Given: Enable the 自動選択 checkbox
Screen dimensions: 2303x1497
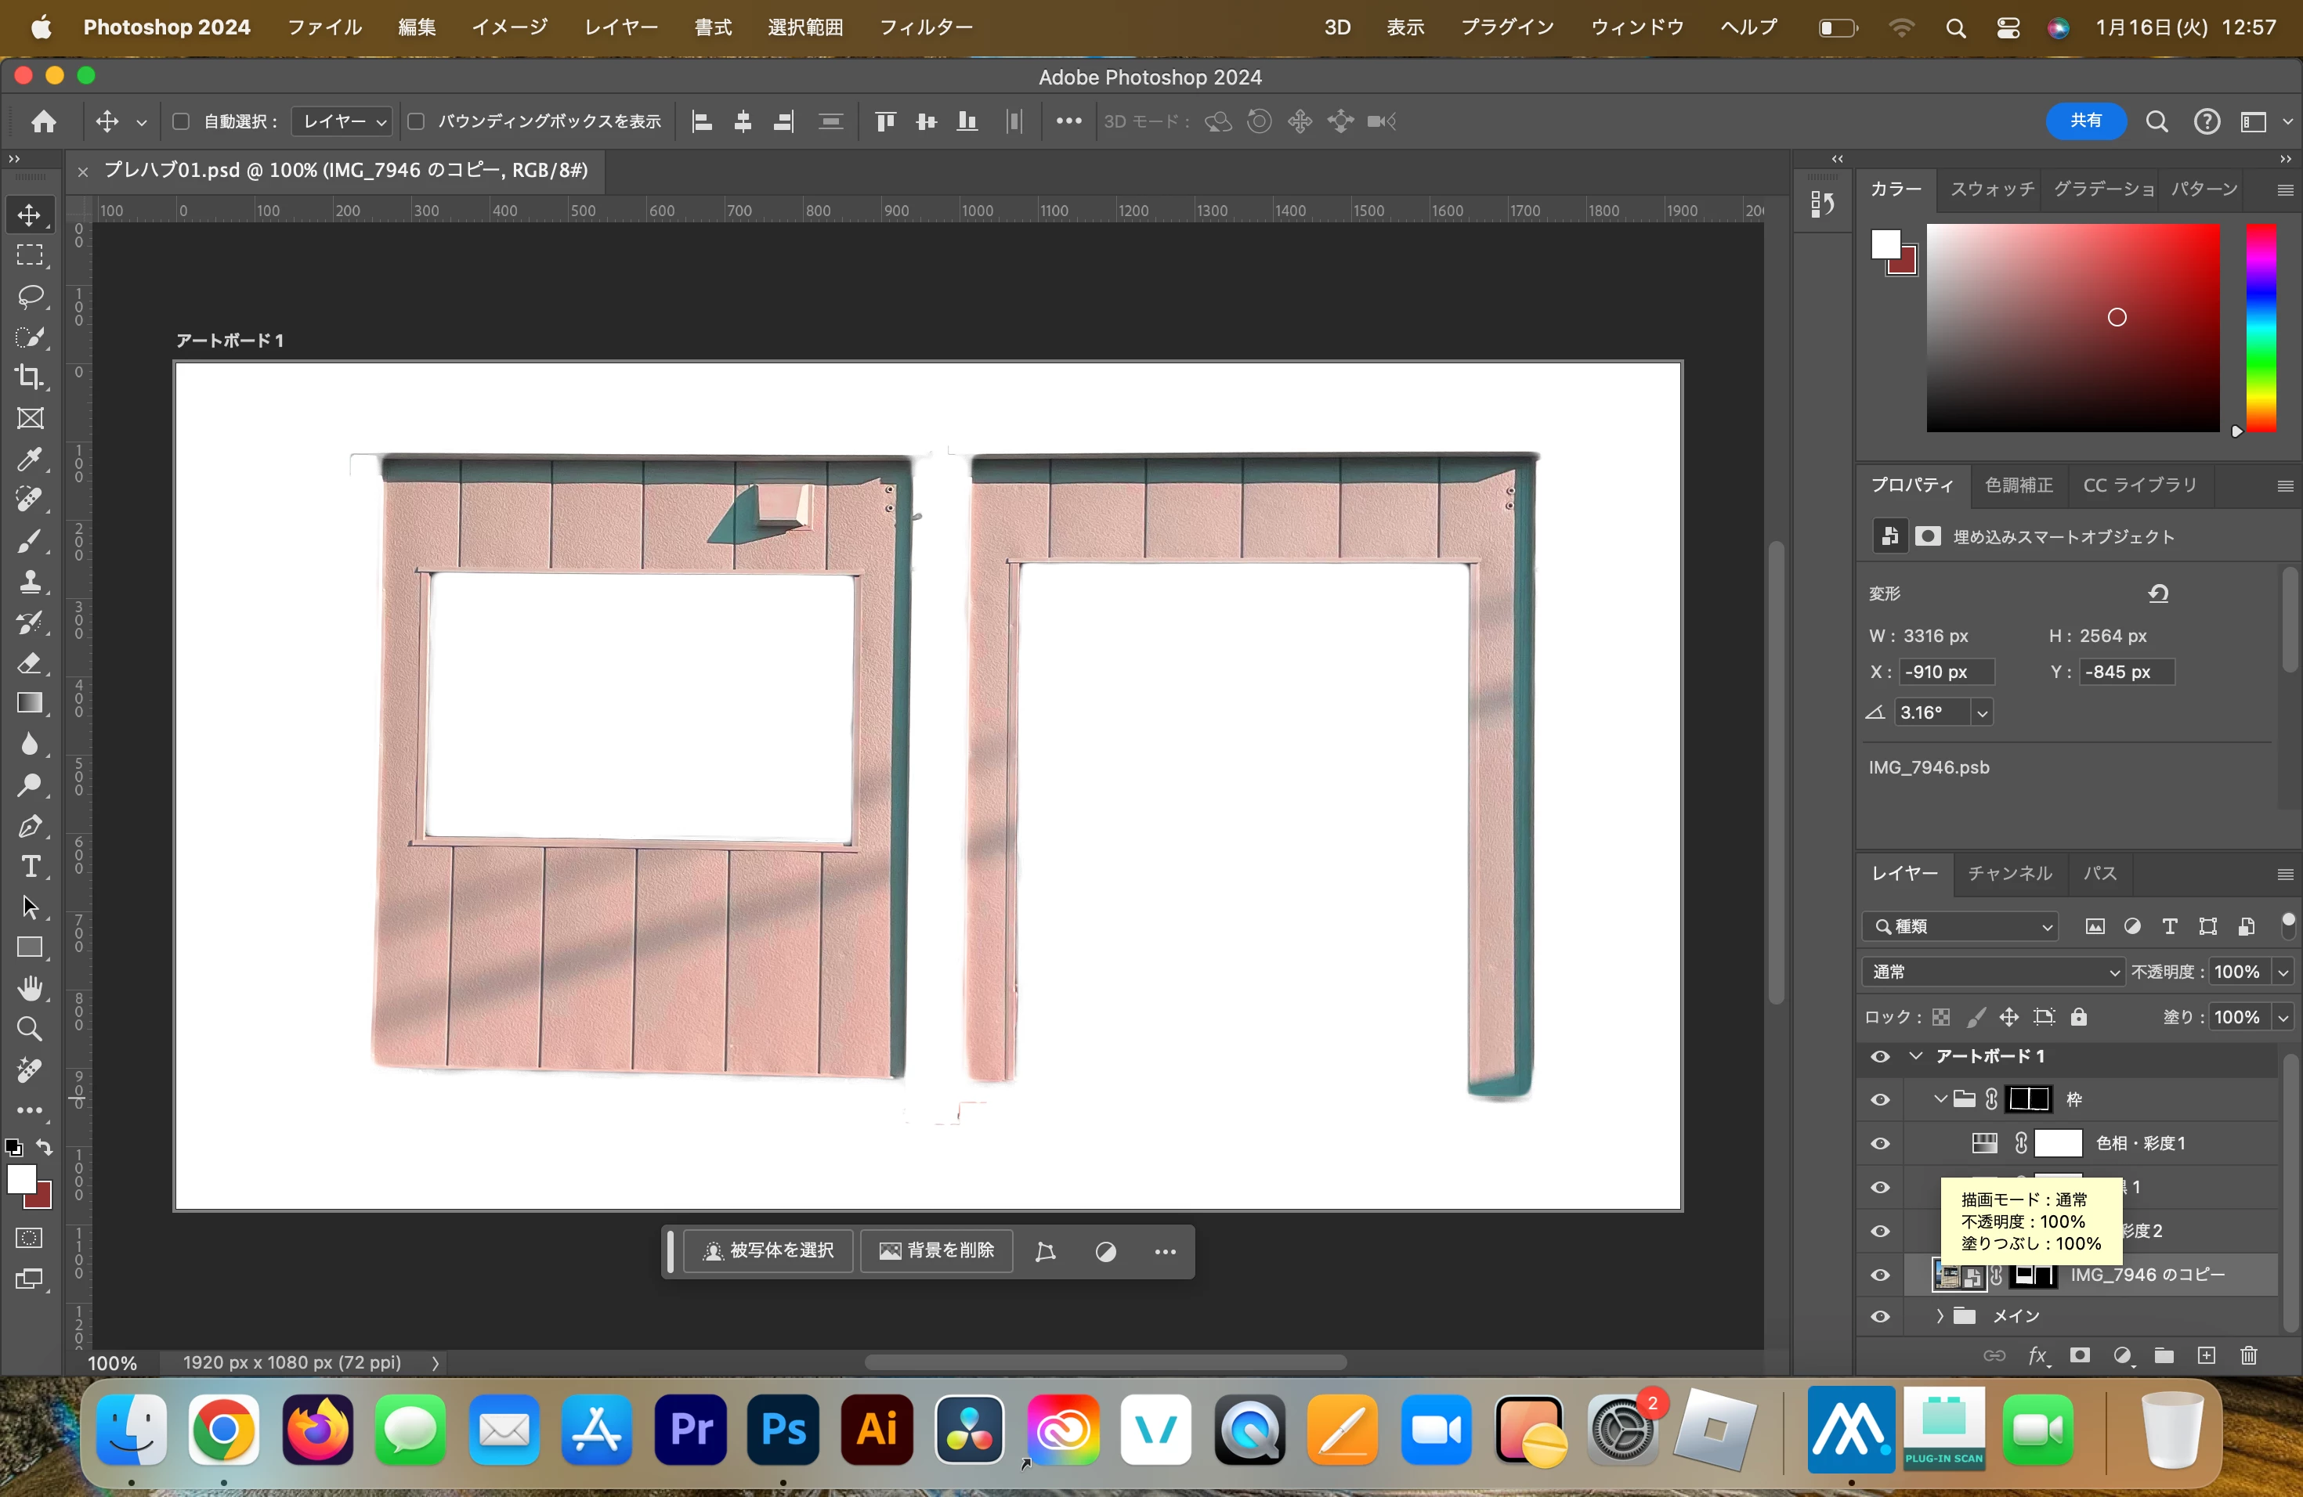Looking at the screenshot, I should point(180,122).
